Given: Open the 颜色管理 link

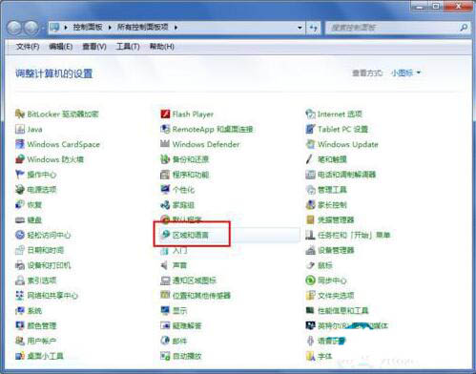Looking at the screenshot, I should [42, 325].
